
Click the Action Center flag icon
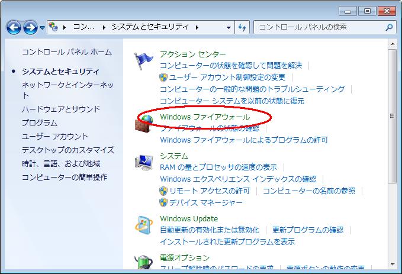(144, 61)
